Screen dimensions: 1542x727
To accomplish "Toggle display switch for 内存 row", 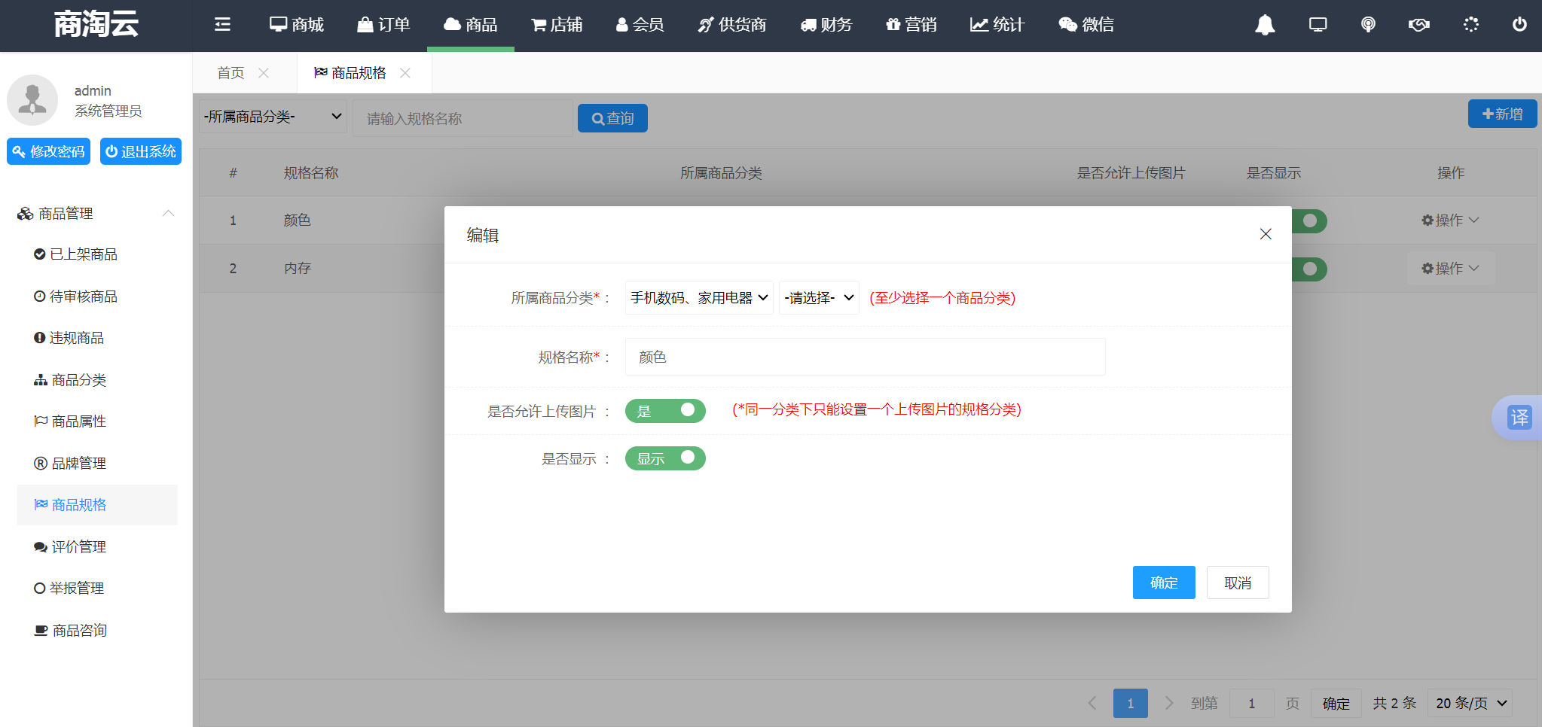I will click(x=1310, y=269).
